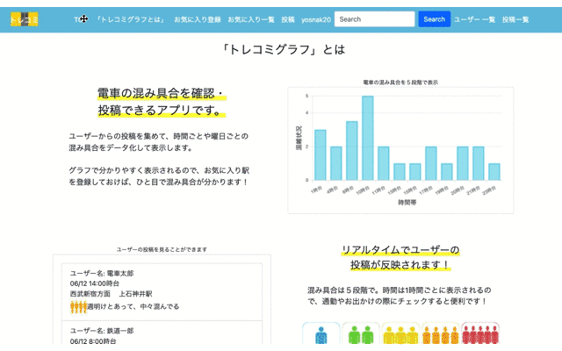Click the heading 「トレコミグラフ」とは
562x351 pixels.
(283, 49)
